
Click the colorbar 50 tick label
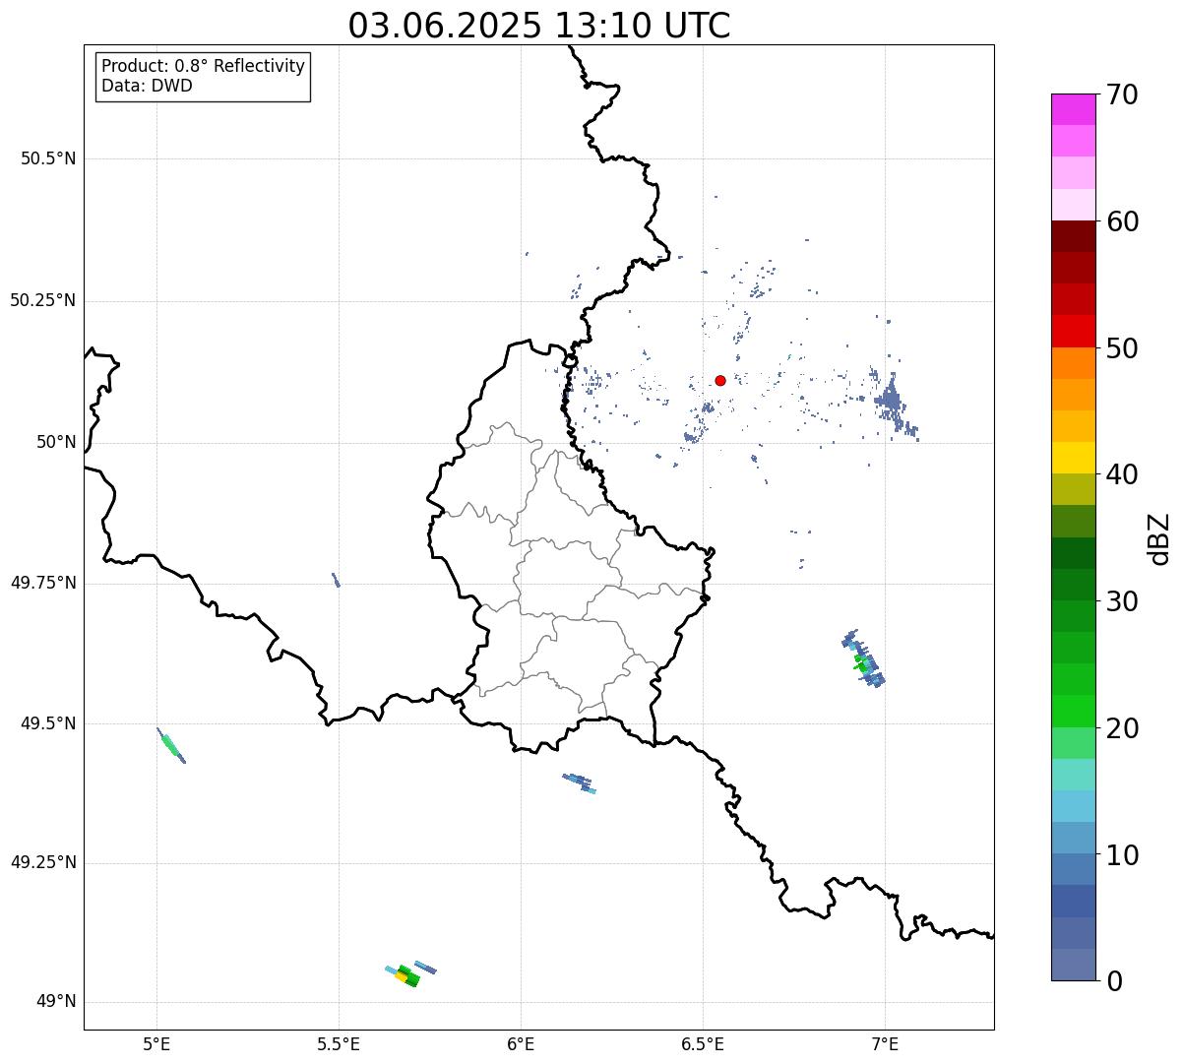pos(1122,348)
